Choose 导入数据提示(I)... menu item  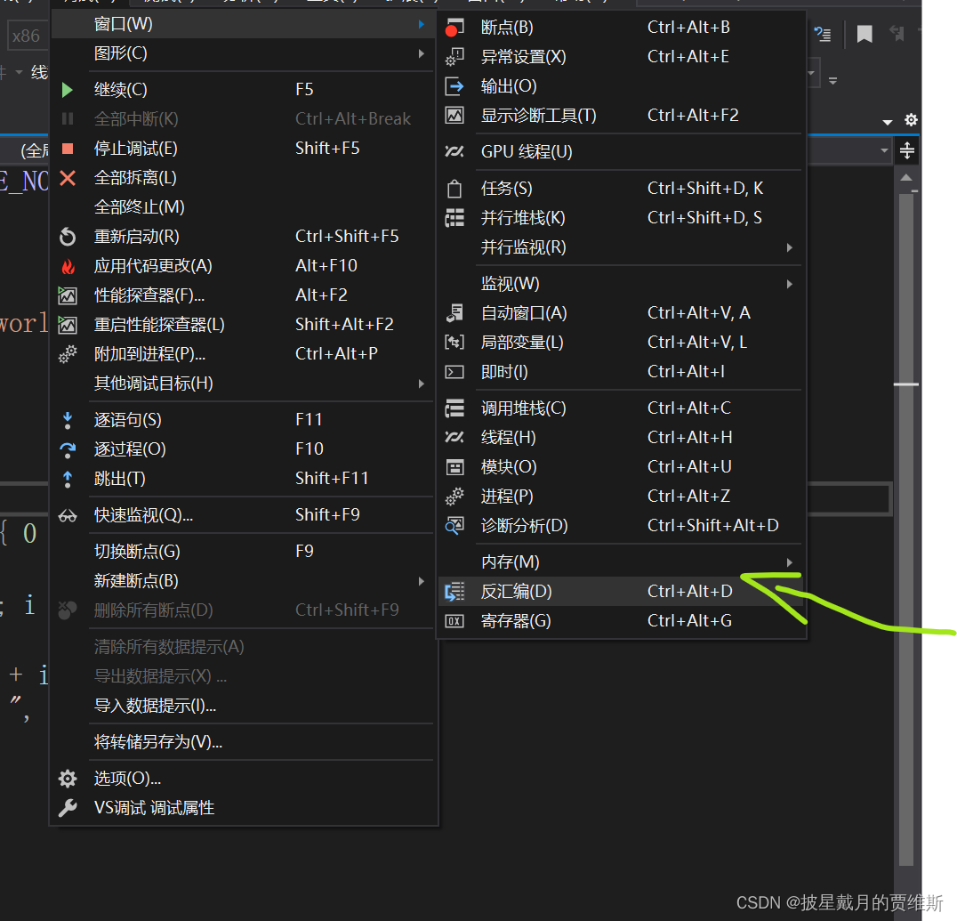tap(244, 706)
